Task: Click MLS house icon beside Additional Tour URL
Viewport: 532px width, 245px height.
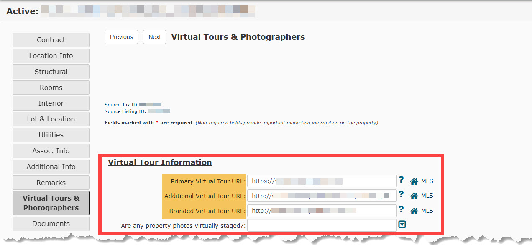Action: pyautogui.click(x=414, y=196)
